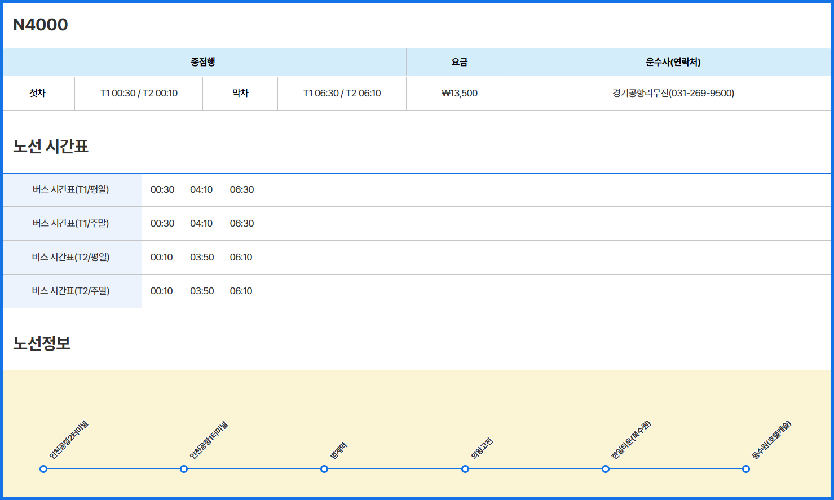Select the 버스 시간표(T1/주말) row label
This screenshot has height=500, width=834.
(x=71, y=223)
